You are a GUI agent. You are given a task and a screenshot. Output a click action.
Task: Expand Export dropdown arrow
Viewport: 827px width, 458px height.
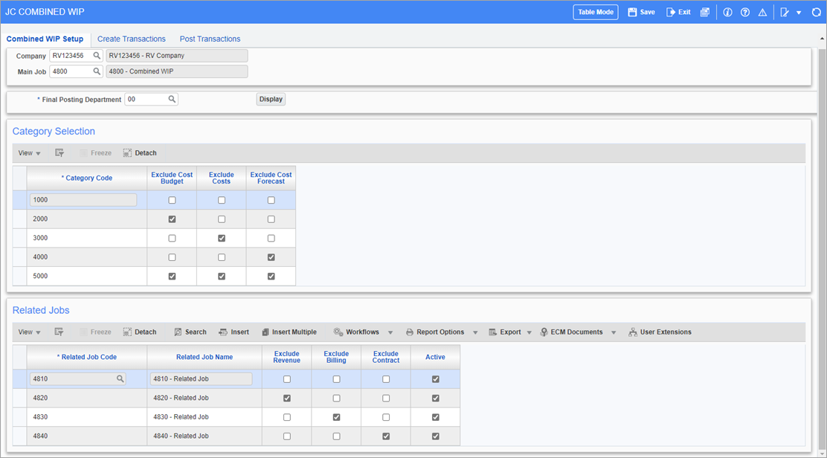pos(529,332)
